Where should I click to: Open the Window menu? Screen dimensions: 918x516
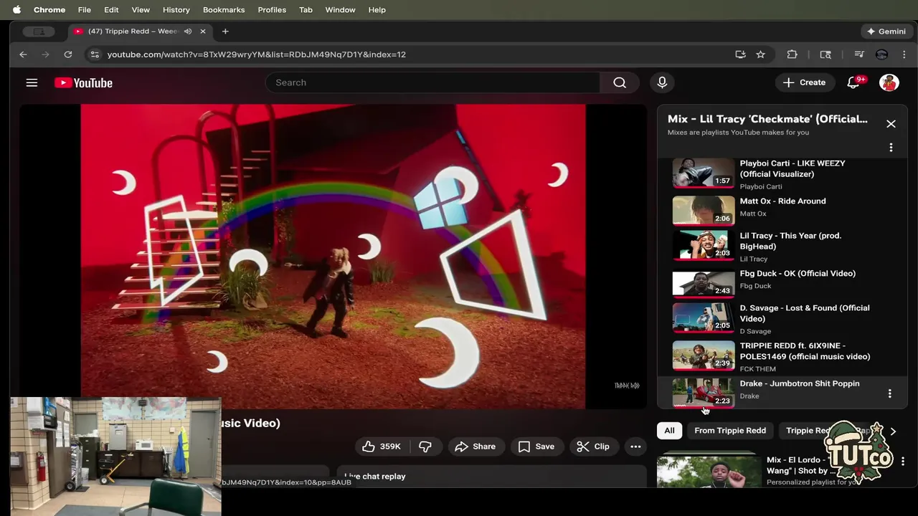click(x=340, y=10)
